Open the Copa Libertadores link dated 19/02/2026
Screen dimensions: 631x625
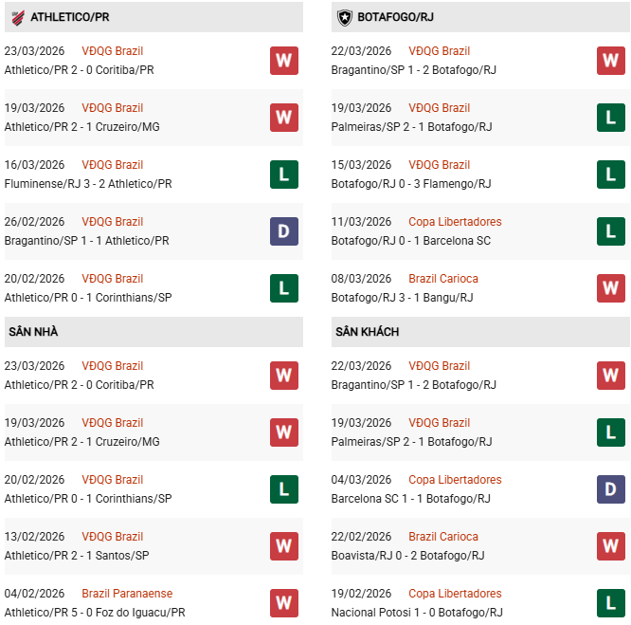(x=455, y=594)
